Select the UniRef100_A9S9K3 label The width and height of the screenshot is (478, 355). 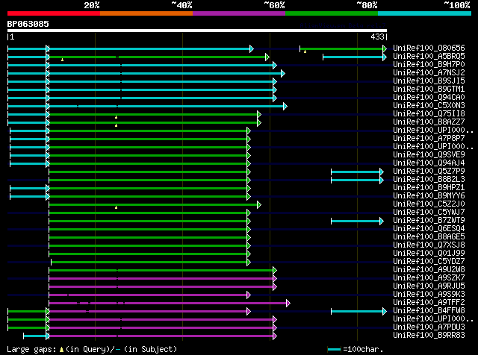click(429, 294)
